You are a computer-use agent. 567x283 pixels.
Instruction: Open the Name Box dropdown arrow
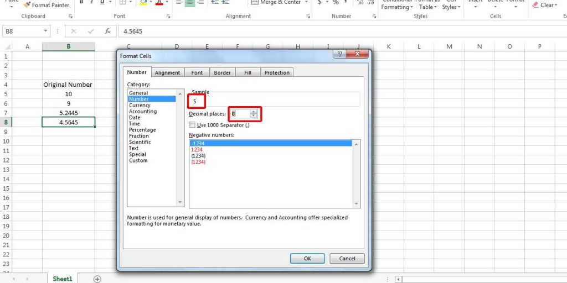pyautogui.click(x=45, y=32)
